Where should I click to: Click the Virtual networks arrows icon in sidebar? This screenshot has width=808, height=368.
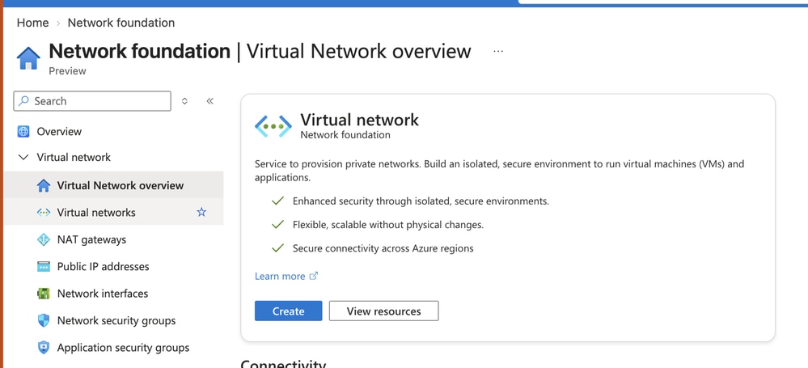(x=44, y=213)
